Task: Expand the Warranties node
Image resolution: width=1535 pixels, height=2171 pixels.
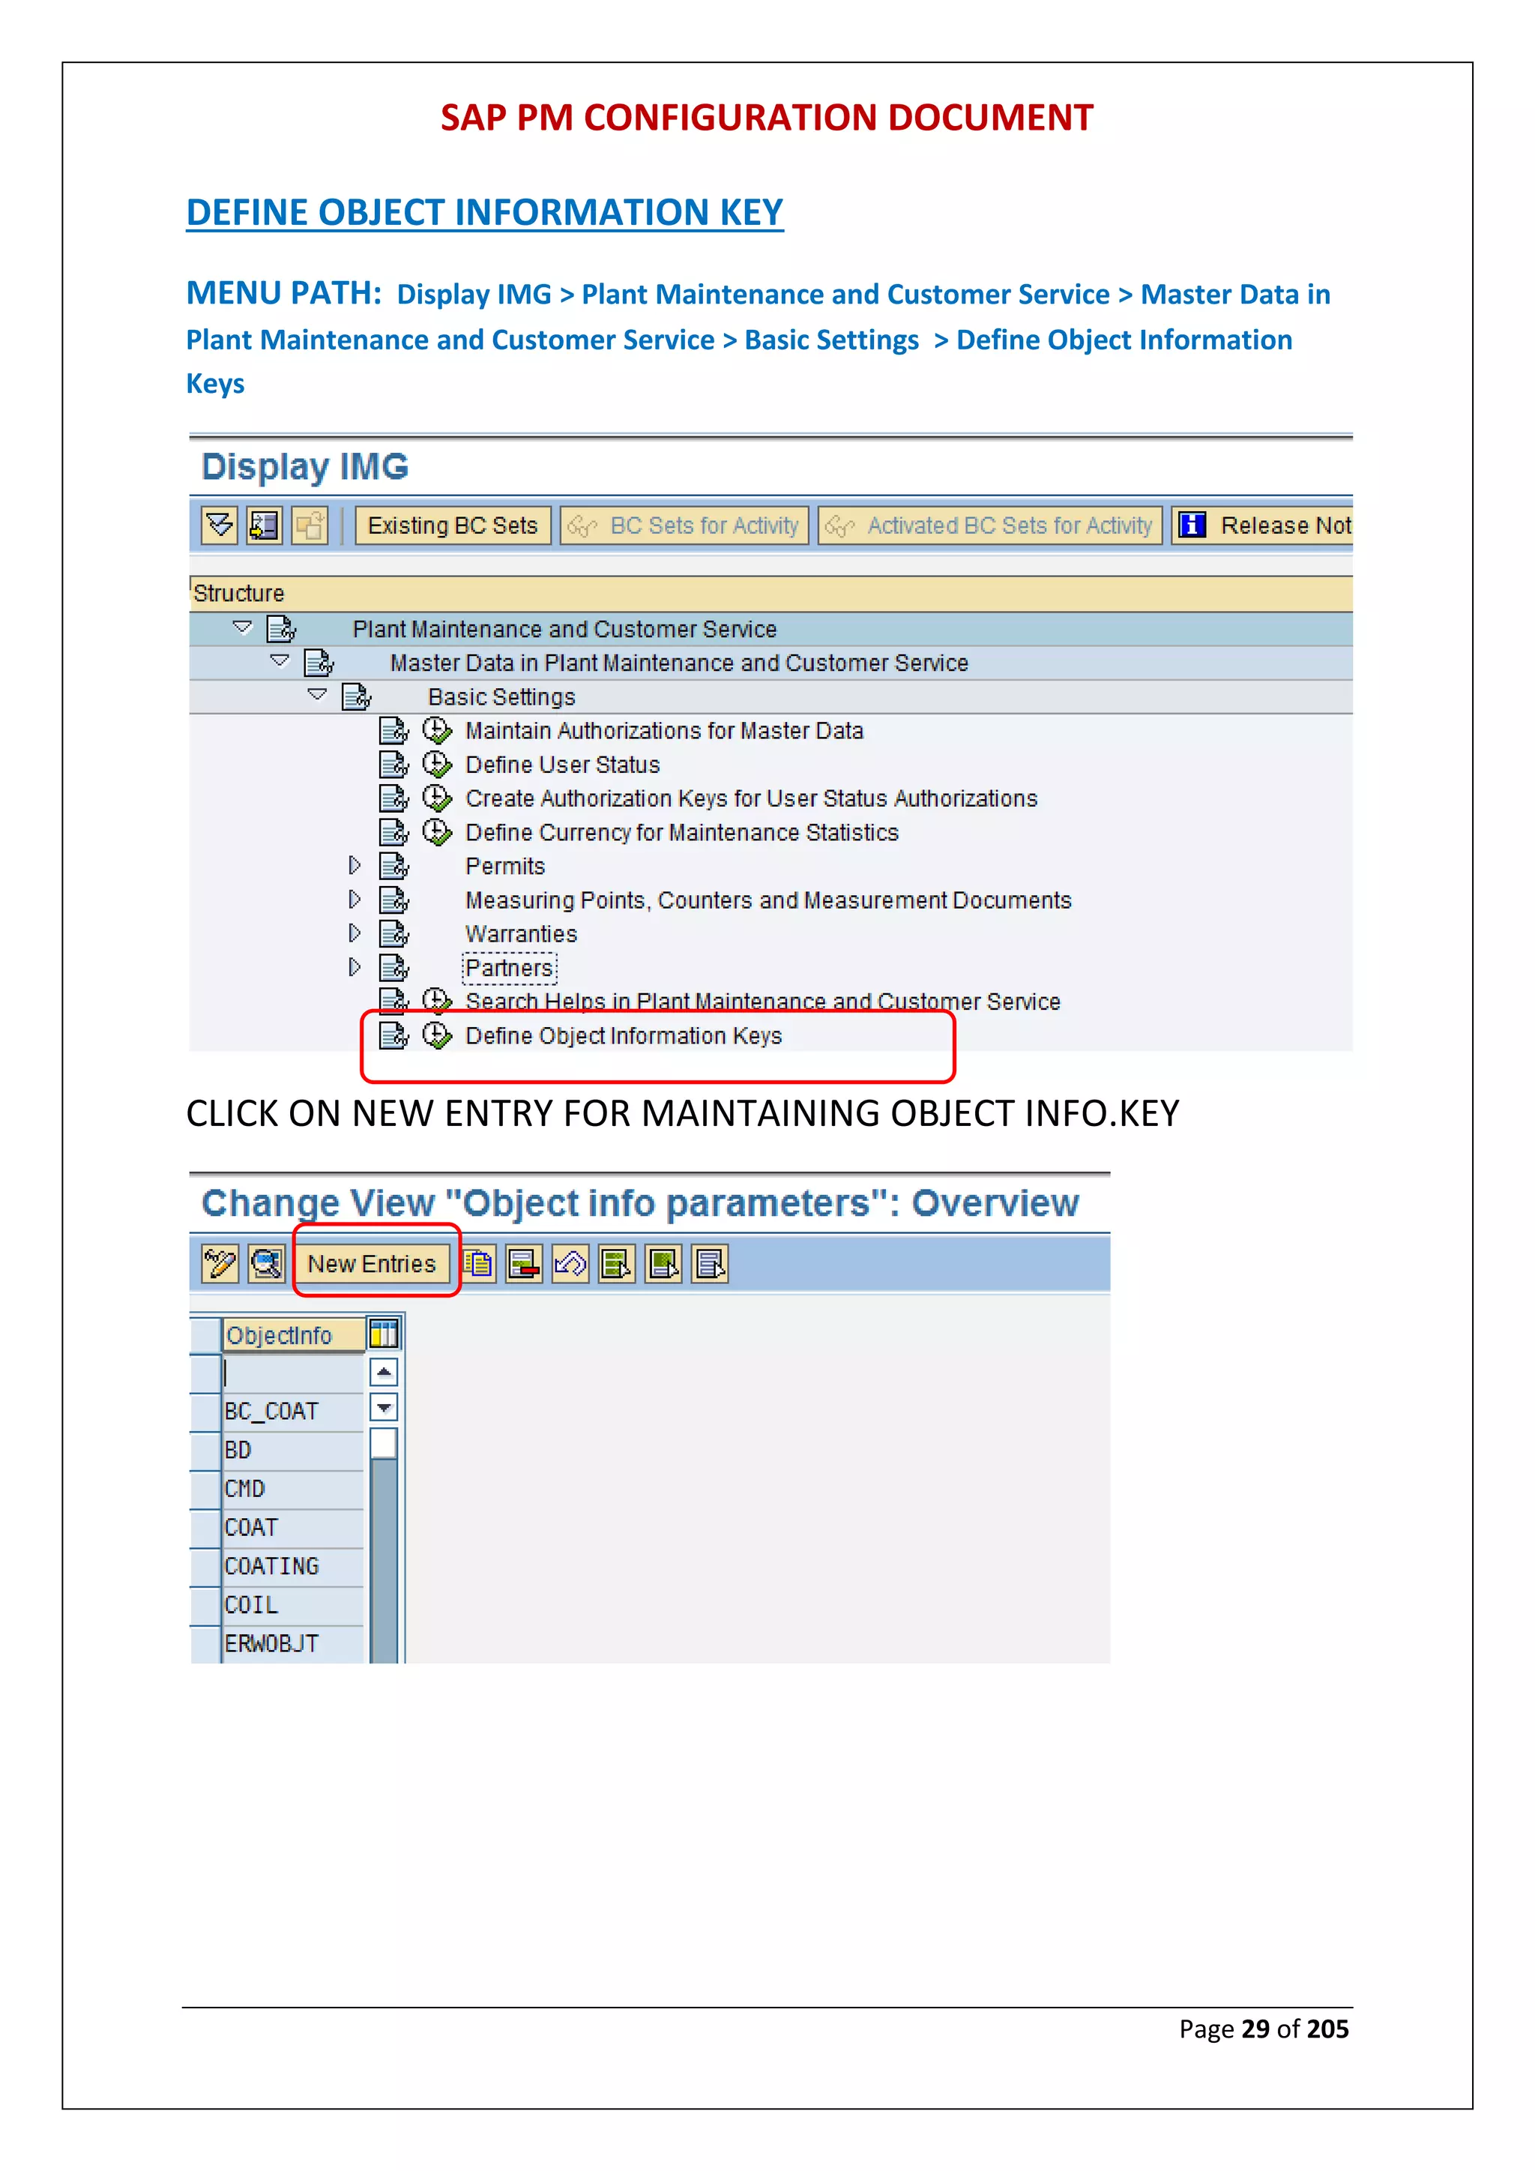Action: click(x=355, y=933)
